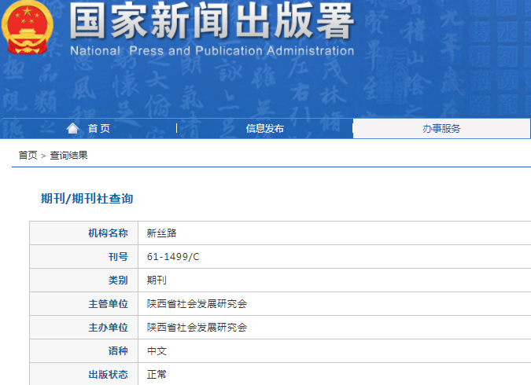Screen dimensions: 531x385
Task: Open the 办事服务 navigation tab
Action: pyautogui.click(x=441, y=129)
